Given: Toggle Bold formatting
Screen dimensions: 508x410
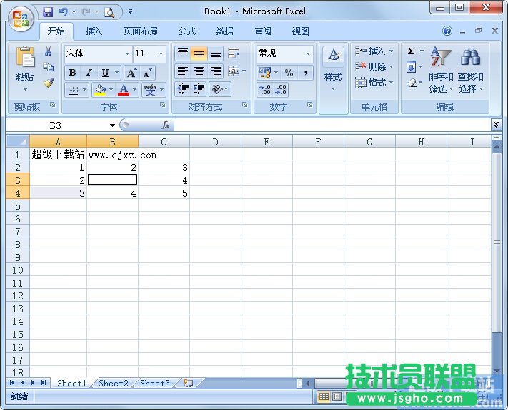Looking at the screenshot, I should [x=72, y=73].
